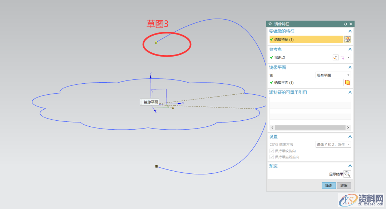This screenshot has height=209, width=386.
Task: Click the reset icon in the dialog header
Action: point(345,23)
